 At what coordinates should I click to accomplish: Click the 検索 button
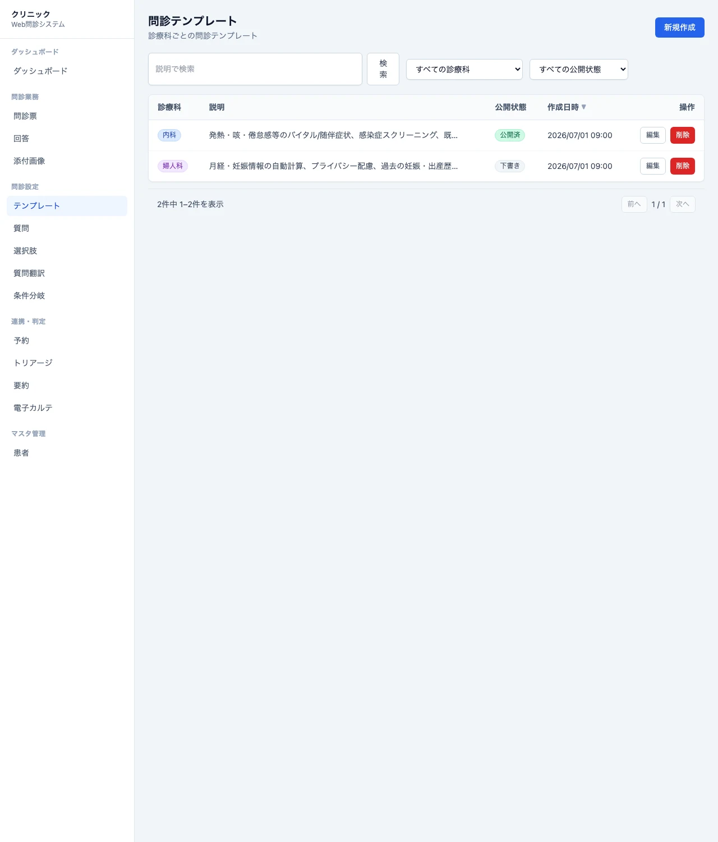[383, 69]
